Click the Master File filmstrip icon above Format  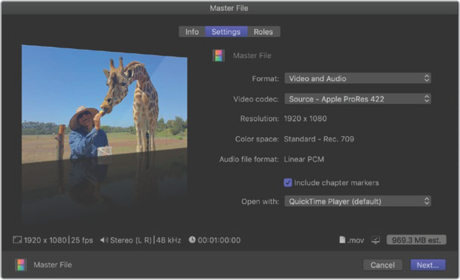tap(219, 56)
